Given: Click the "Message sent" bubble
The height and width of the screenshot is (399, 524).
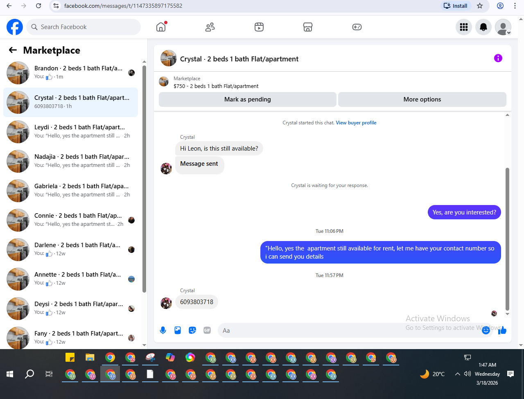Looking at the screenshot, I should 199,165.
